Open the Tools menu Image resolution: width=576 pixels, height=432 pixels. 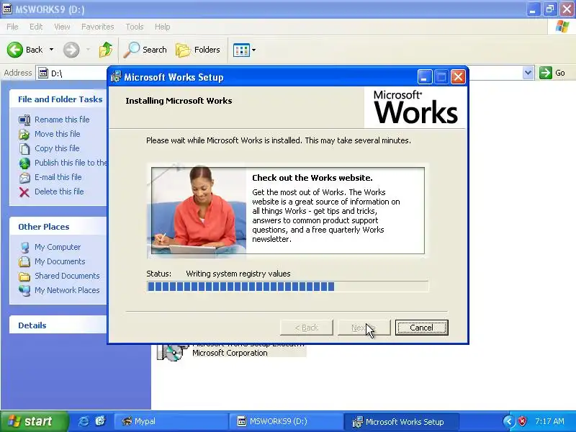135,27
